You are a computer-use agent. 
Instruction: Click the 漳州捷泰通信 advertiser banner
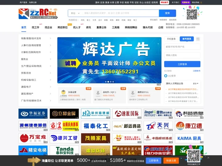pos(33,126)
